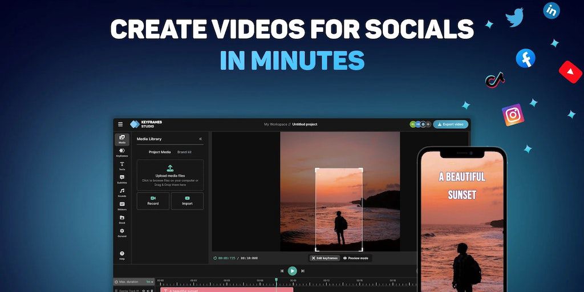The width and height of the screenshot is (584, 292).
Task: Enable Preview mode
Action: click(356, 258)
